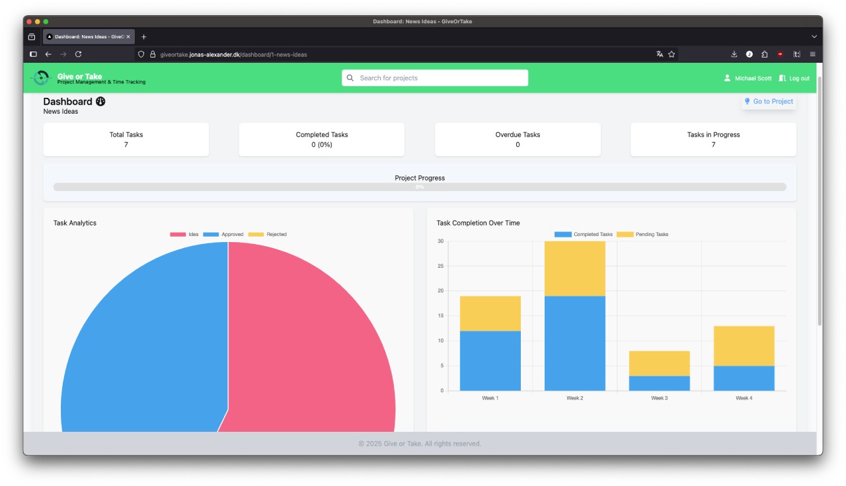Click the translate page icon in address bar

point(660,54)
